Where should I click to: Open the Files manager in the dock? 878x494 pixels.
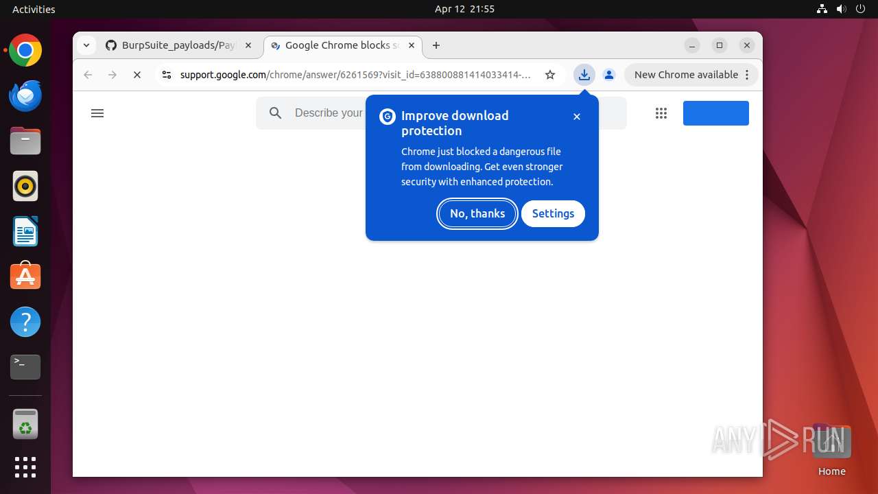[25, 141]
